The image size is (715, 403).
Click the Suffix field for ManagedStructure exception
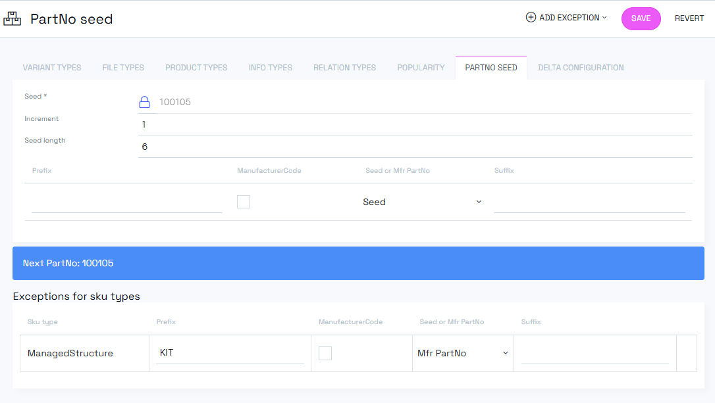[x=595, y=354]
